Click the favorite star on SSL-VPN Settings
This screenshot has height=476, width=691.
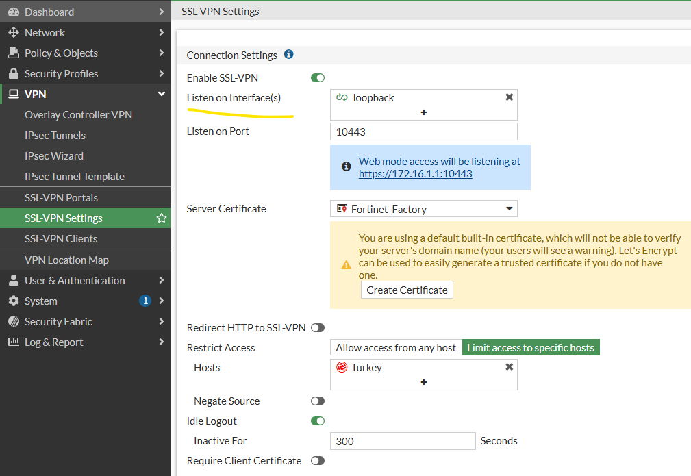(162, 218)
